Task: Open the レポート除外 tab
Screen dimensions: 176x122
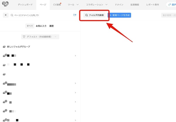Action: click(x=153, y=5)
